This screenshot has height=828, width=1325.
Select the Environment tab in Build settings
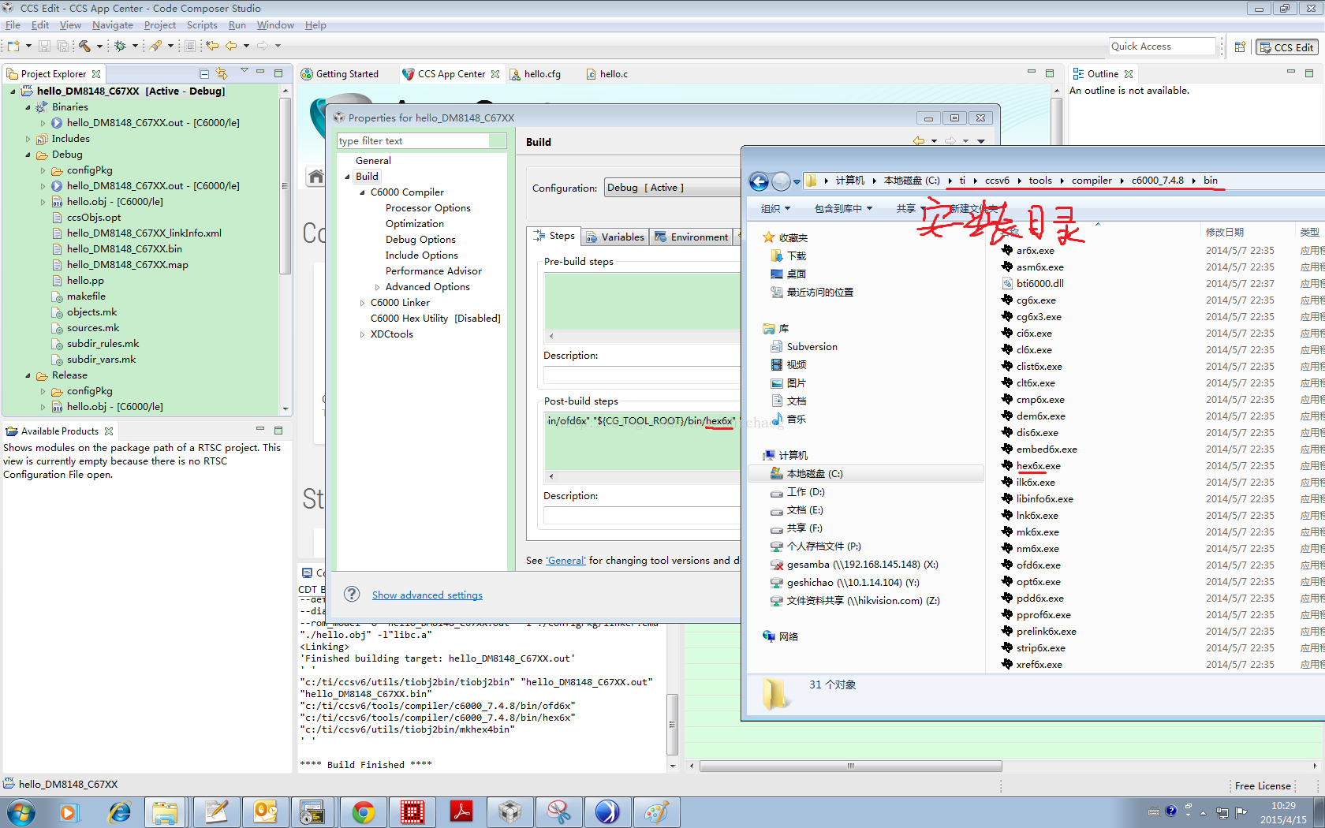click(x=692, y=237)
